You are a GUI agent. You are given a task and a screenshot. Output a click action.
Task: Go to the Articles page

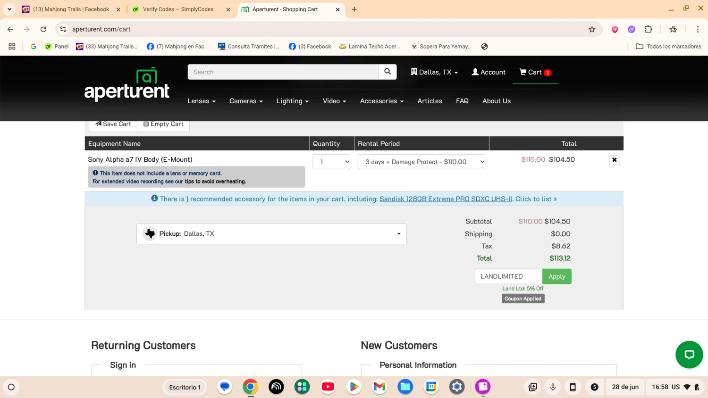pyautogui.click(x=430, y=101)
